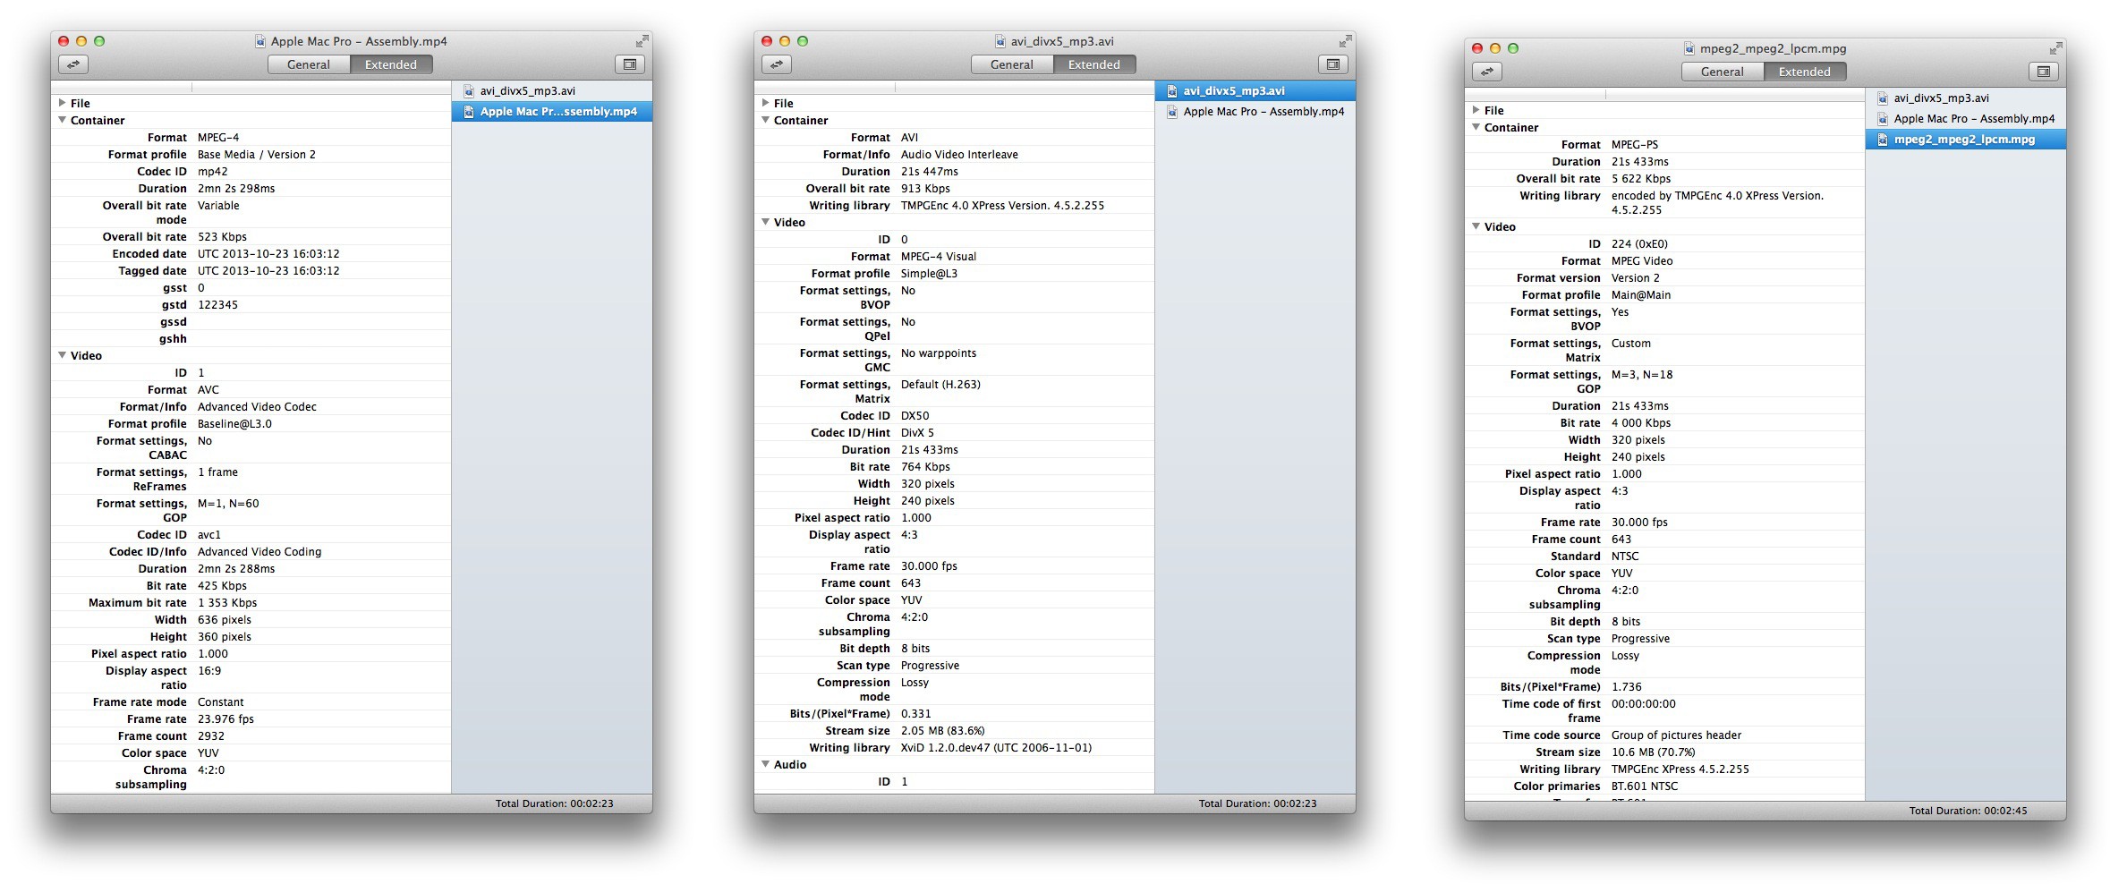
Task: Click the document icon in mpeg2_mpeg2_lpcm.mpg window title
Action: pyautogui.click(x=1689, y=48)
